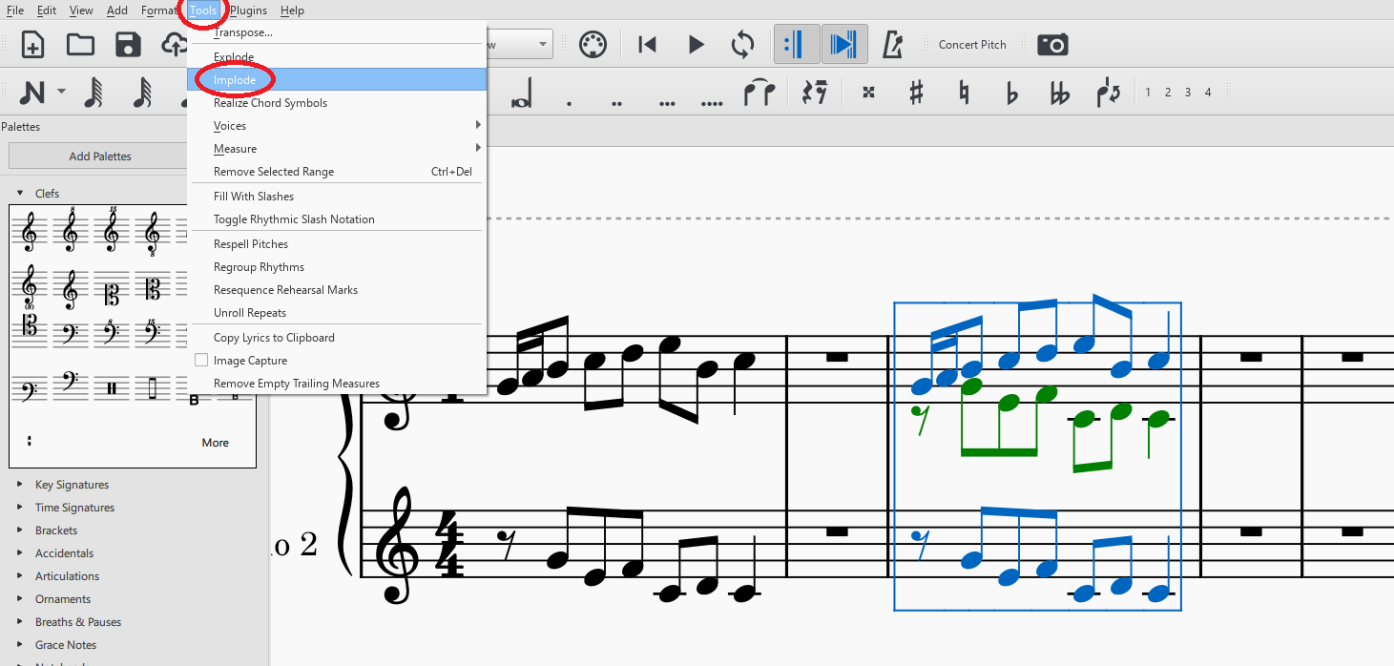Save the score using the Save icon
Image resolution: width=1394 pixels, height=666 pixels.
(128, 44)
